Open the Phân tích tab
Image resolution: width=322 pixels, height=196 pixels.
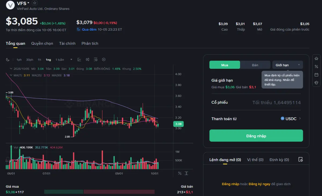pos(90,43)
